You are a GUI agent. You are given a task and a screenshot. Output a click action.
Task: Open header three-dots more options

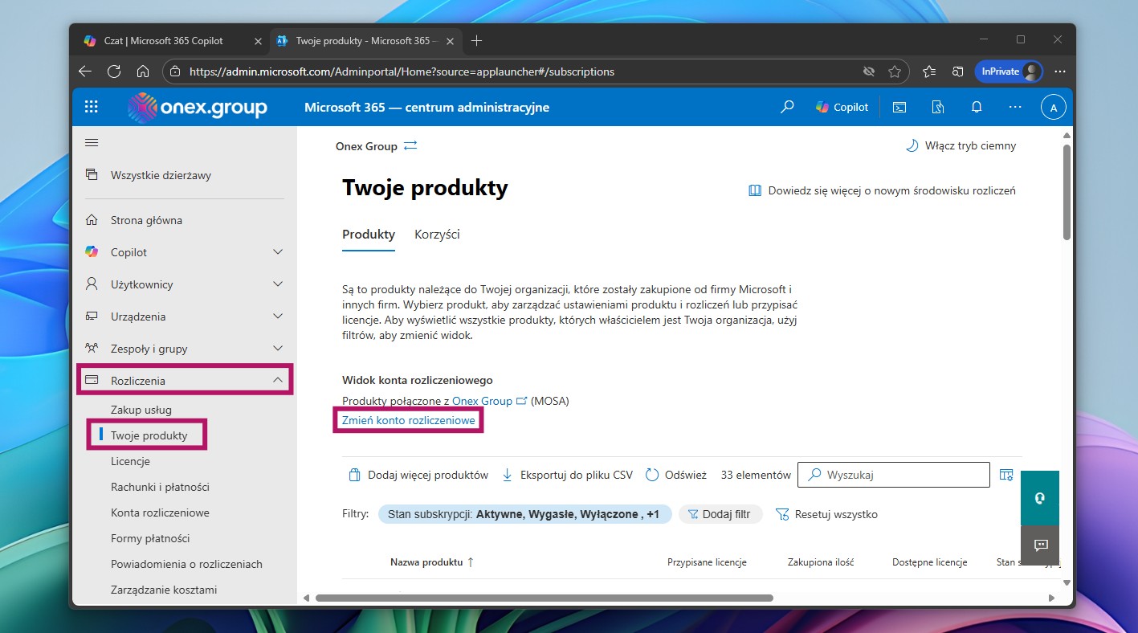tap(1015, 107)
